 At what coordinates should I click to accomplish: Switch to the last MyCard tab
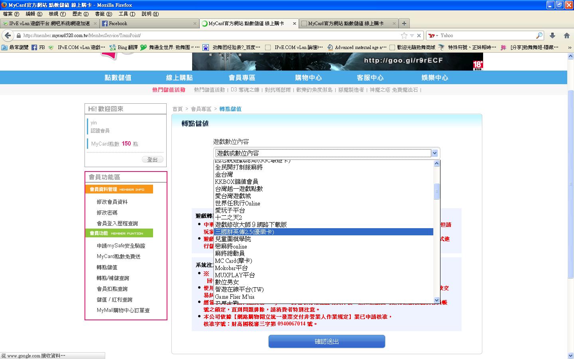click(349, 24)
